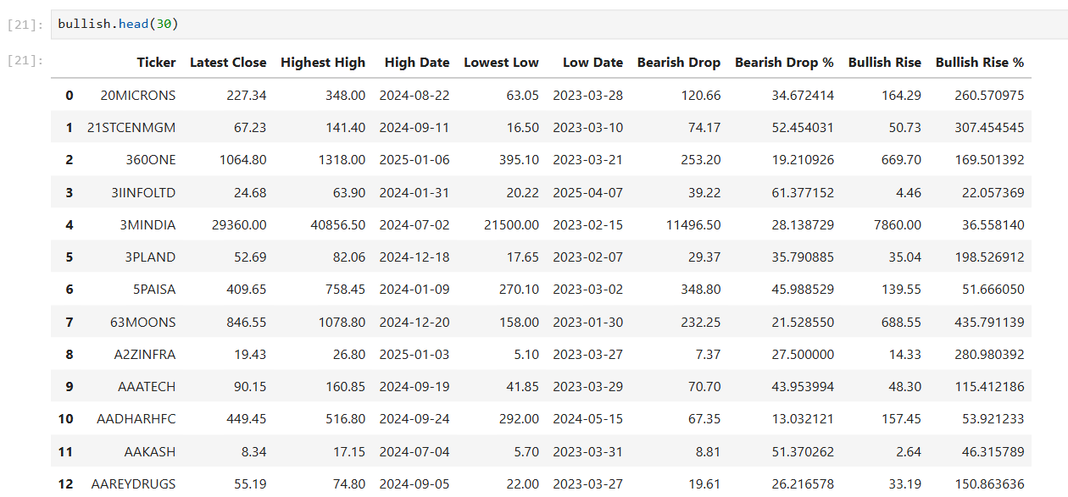Viewport: 1068px width, 497px height.
Task: Click highest high value 1318.00
Action: 342,160
